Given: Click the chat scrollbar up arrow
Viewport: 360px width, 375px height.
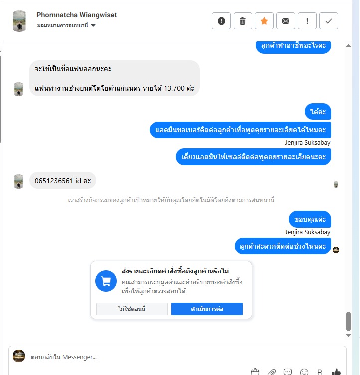Looking at the screenshot, I should [x=348, y=46].
